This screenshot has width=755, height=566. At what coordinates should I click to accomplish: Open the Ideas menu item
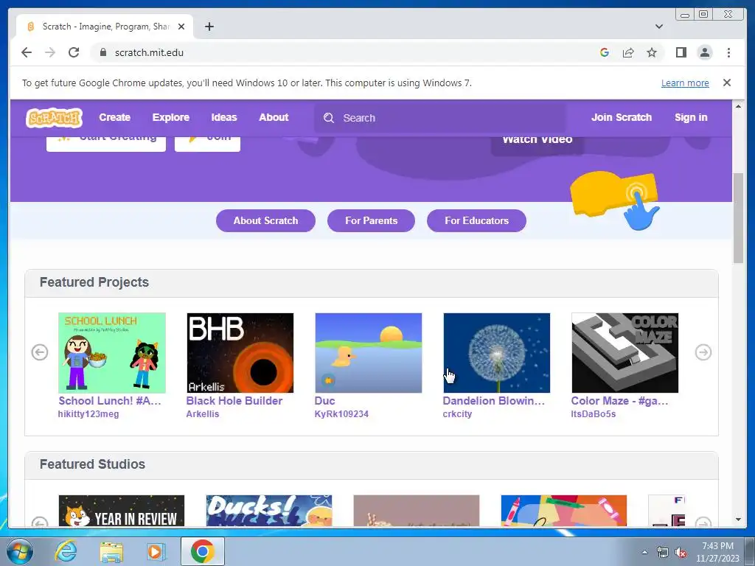[224, 117]
